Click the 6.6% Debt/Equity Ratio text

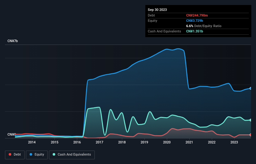click(204, 26)
